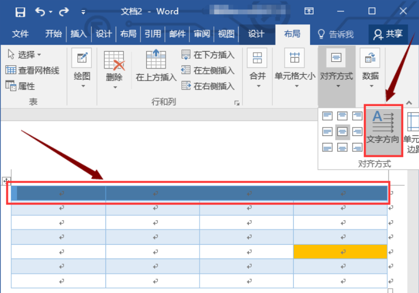Click 文字方向 text direction button
Screen dimensions: 419x293
click(x=383, y=131)
